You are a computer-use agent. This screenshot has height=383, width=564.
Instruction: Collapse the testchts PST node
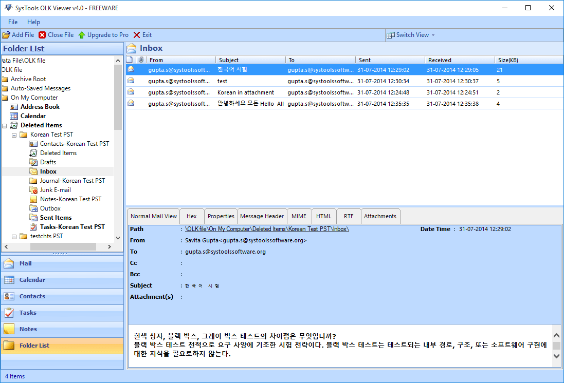(14, 237)
